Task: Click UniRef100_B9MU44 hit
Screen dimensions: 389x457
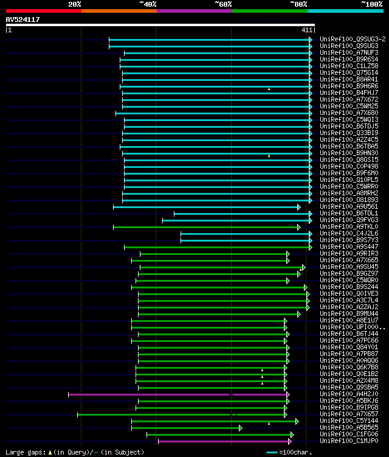Action: (x=349, y=314)
